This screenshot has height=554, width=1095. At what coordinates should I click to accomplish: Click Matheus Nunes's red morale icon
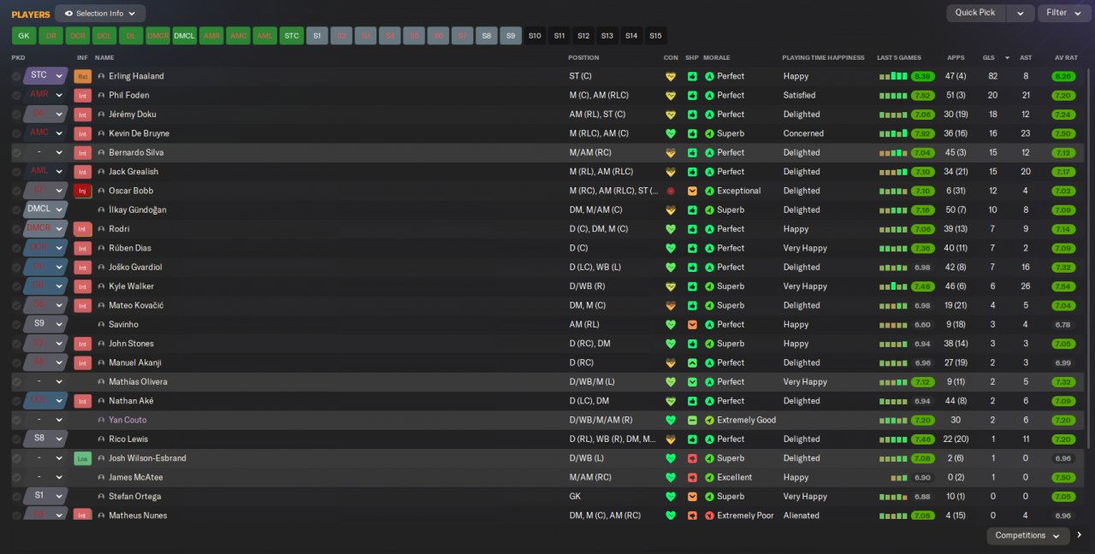709,516
